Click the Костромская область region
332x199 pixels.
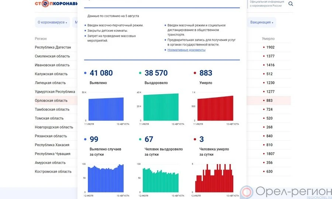tap(53, 172)
